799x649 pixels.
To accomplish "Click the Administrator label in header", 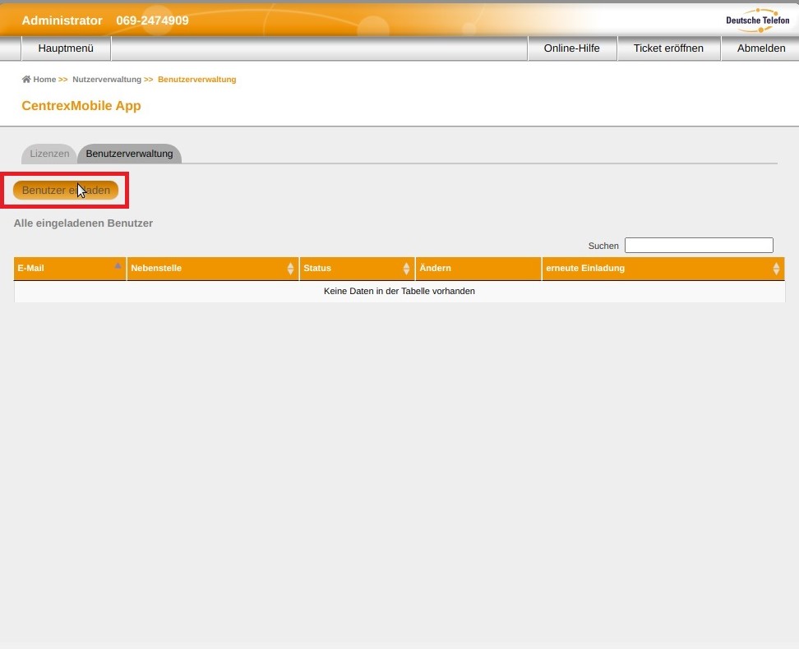I will pos(62,21).
